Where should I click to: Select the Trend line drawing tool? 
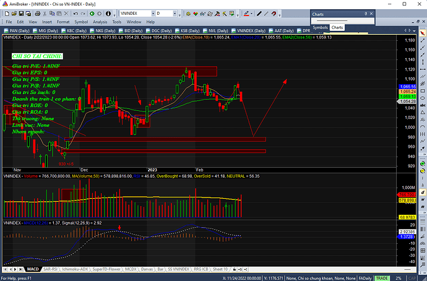coord(423,40)
